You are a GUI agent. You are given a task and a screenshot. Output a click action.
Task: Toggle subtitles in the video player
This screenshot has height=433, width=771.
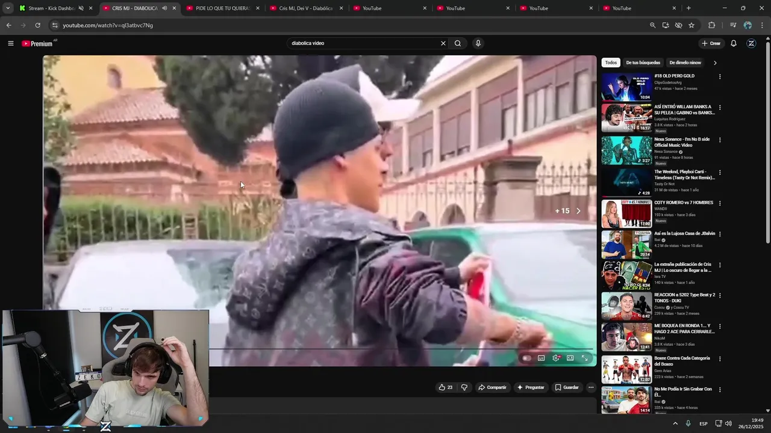542,358
